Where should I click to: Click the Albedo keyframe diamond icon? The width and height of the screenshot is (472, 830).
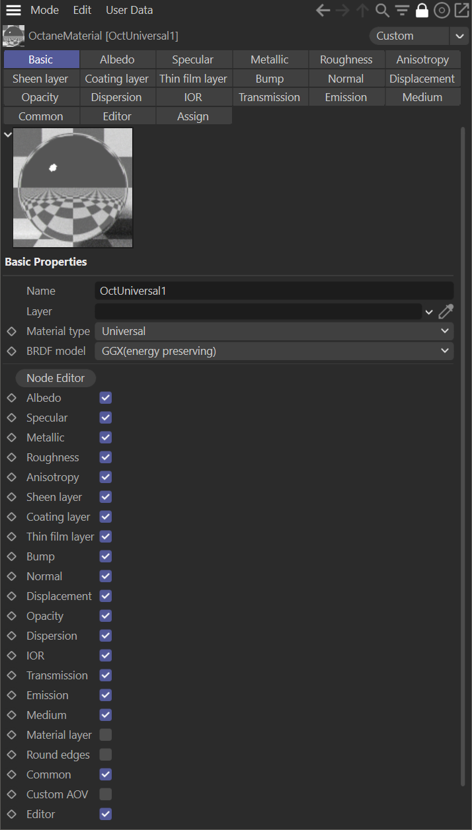[11, 398]
